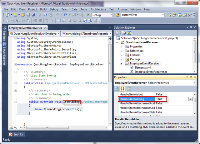Open the editor zoom 100 % dropdown
Screen dimensions: 200x144
coord(21,127)
